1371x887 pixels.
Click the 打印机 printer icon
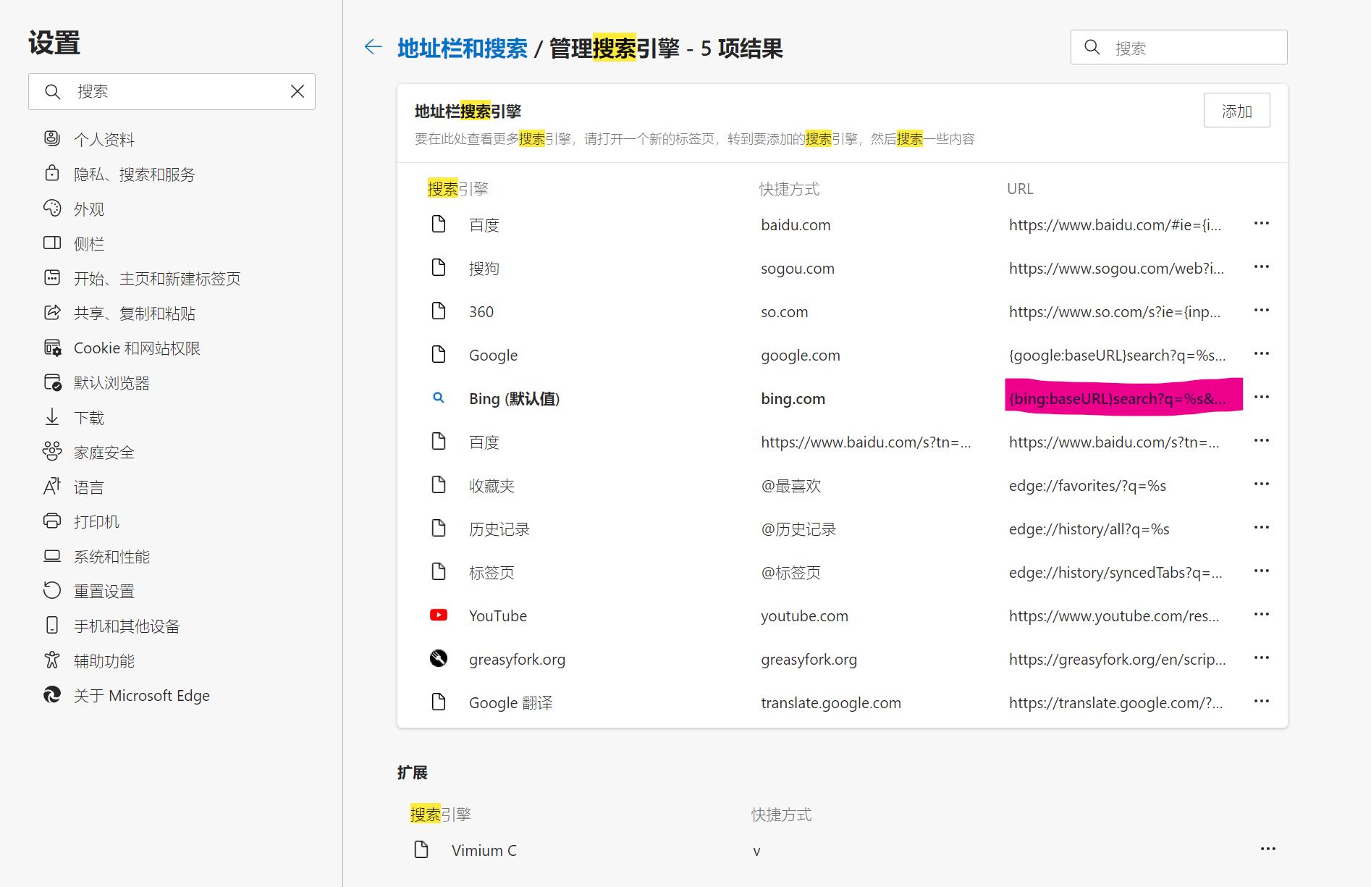[52, 522]
